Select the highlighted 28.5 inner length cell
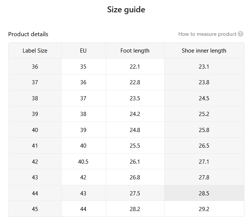Image resolution: width=247 pixels, height=217 pixels. (204, 193)
